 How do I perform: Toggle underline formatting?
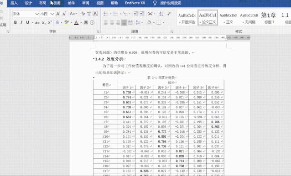click(27, 22)
